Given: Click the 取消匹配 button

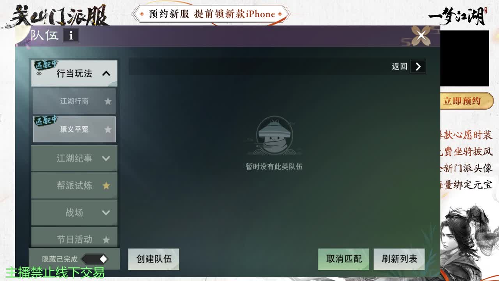Looking at the screenshot, I should coord(343,259).
